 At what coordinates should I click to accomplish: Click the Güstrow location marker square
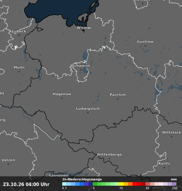click(145, 46)
